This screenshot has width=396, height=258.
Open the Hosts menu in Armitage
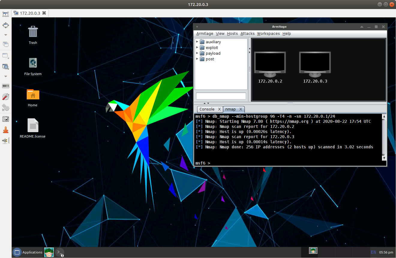tap(232, 34)
